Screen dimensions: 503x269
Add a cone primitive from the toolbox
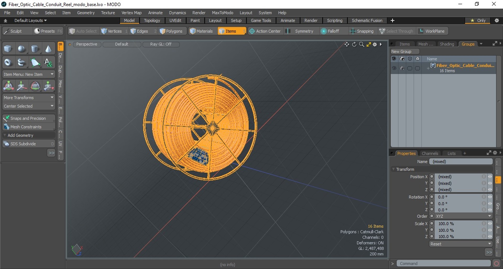(48, 49)
